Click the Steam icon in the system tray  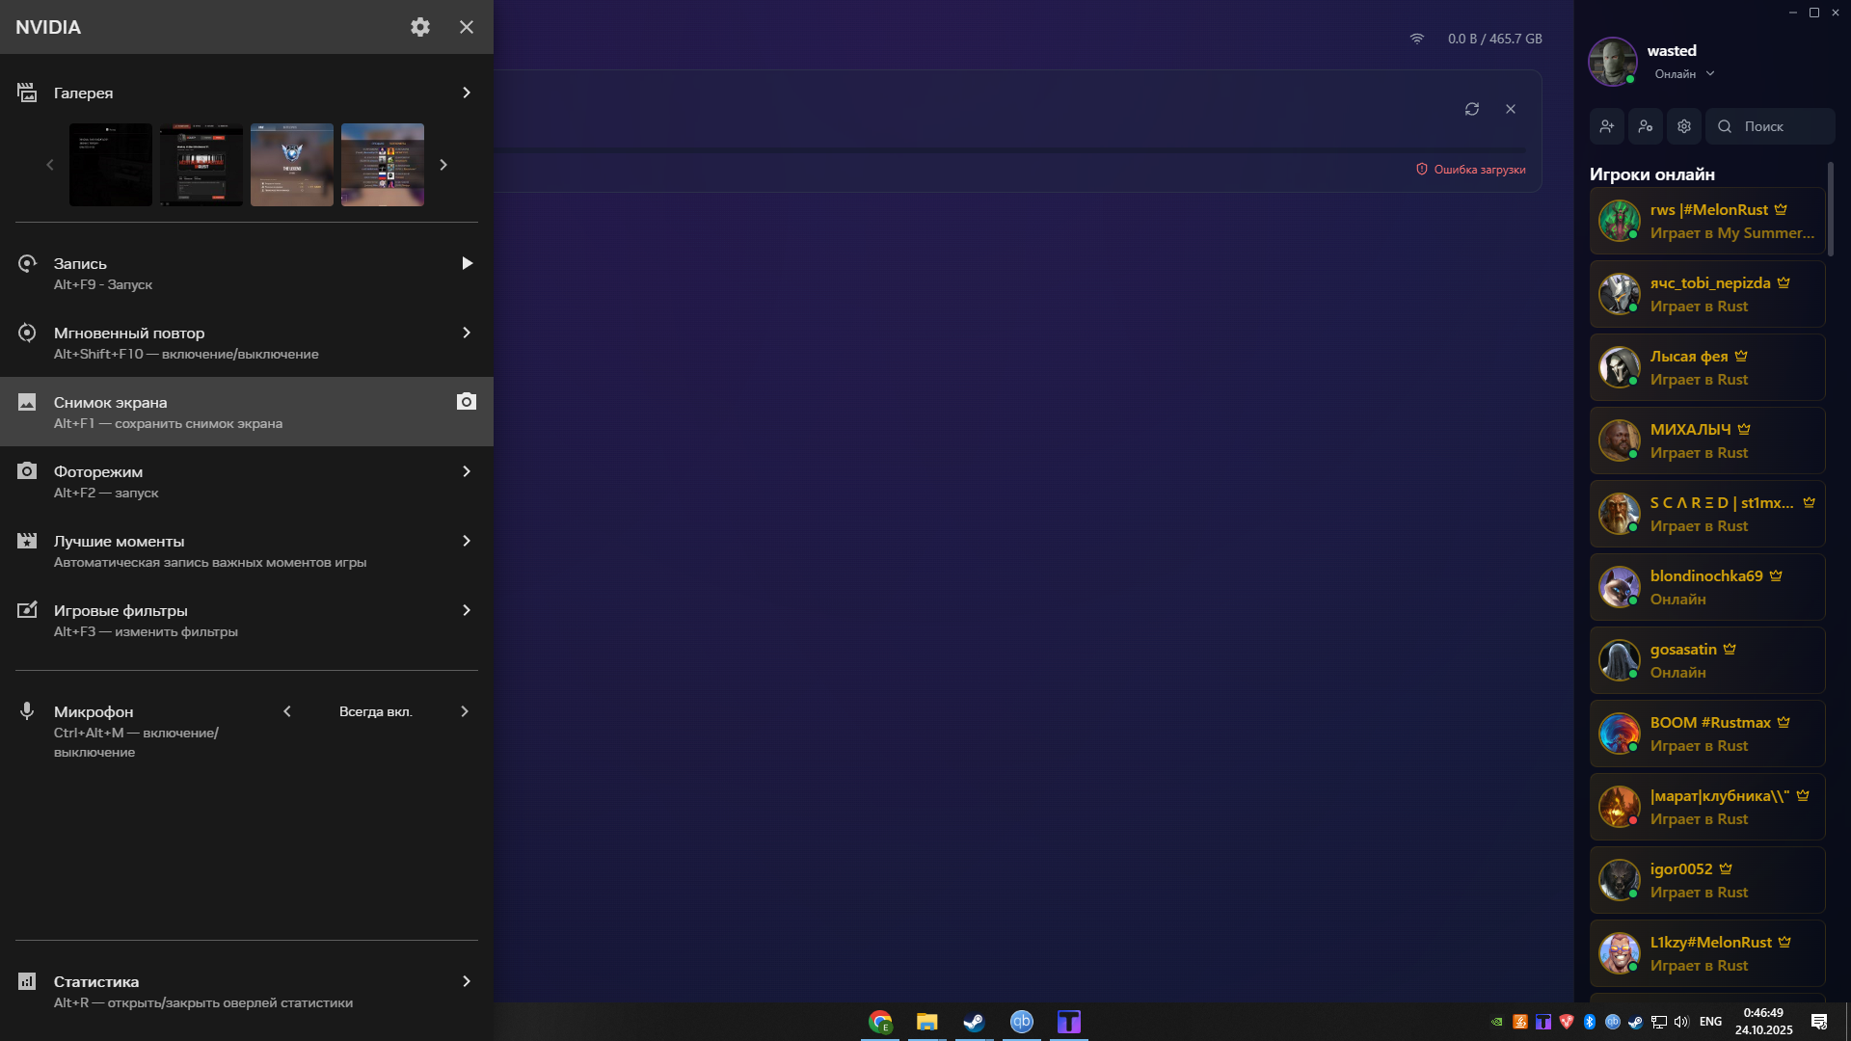click(1635, 1022)
